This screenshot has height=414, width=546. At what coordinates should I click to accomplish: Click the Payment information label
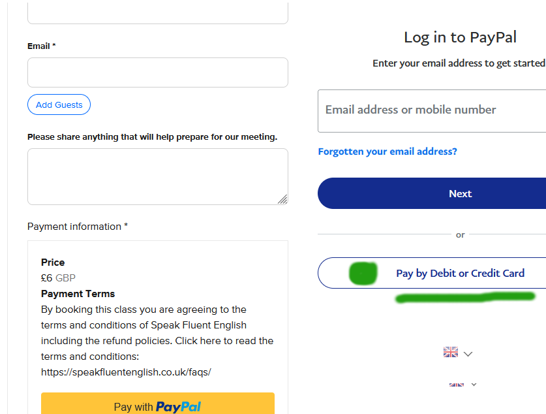pos(77,227)
